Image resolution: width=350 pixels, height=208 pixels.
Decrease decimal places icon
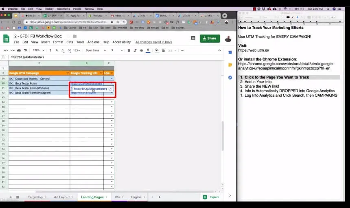click(63, 50)
